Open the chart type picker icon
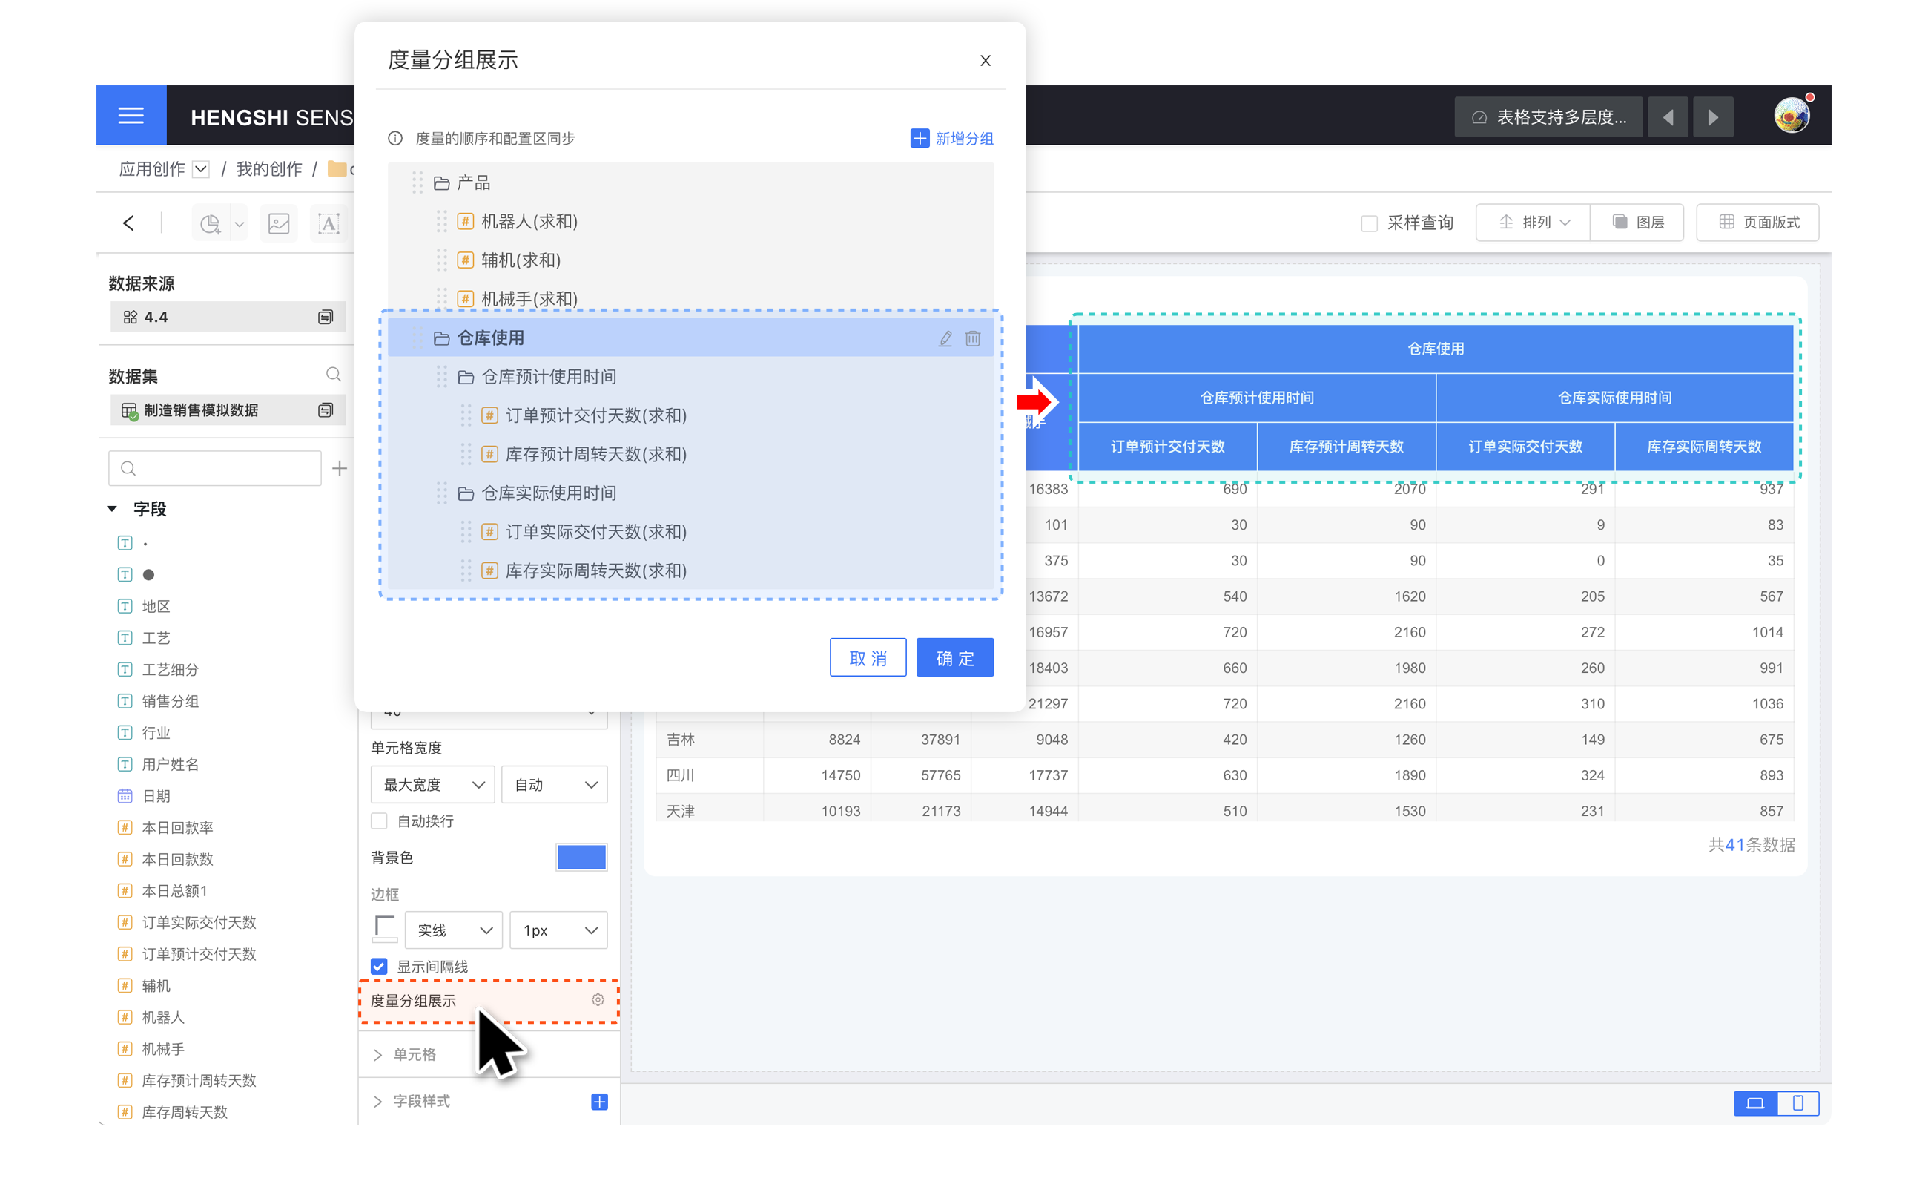The height and width of the screenshot is (1187, 1928). point(211,223)
